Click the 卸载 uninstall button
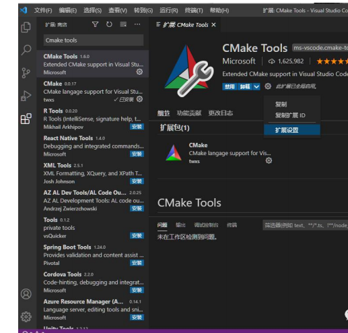The height and width of the screenshot is (333, 348). [x=245, y=86]
